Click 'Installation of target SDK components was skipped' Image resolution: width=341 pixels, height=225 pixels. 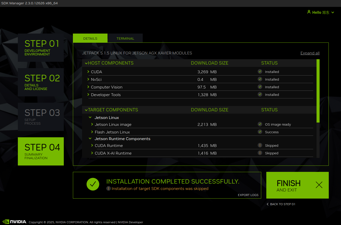coord(160,189)
